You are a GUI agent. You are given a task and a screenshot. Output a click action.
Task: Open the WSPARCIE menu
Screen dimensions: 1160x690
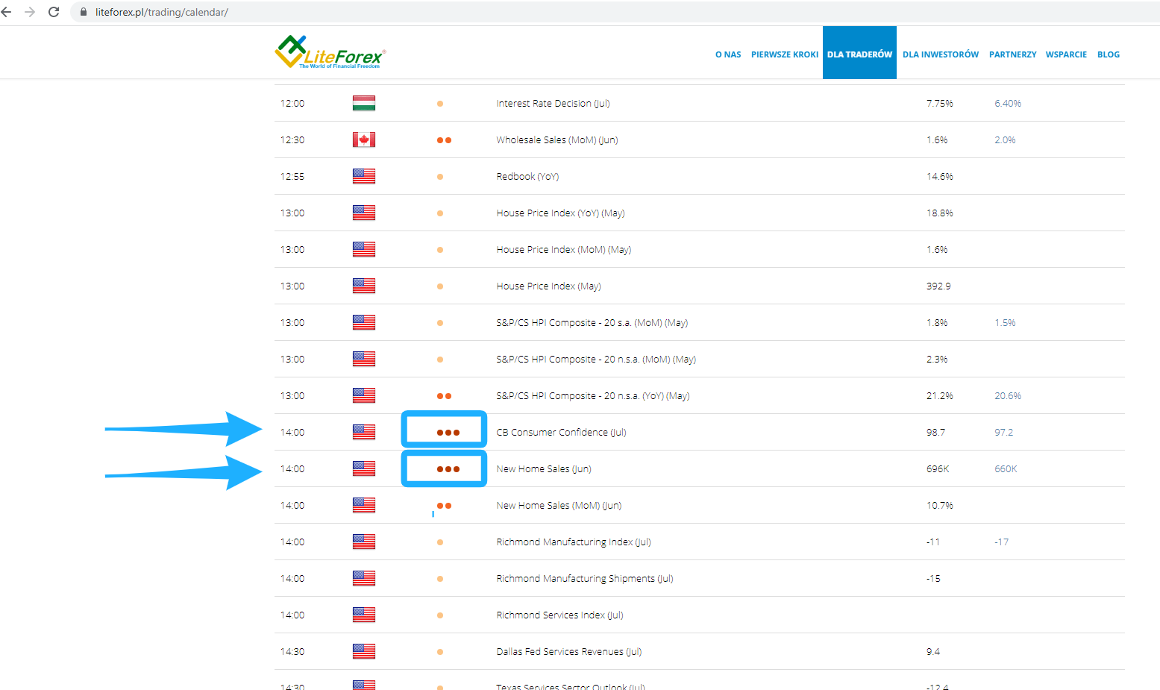(x=1066, y=54)
